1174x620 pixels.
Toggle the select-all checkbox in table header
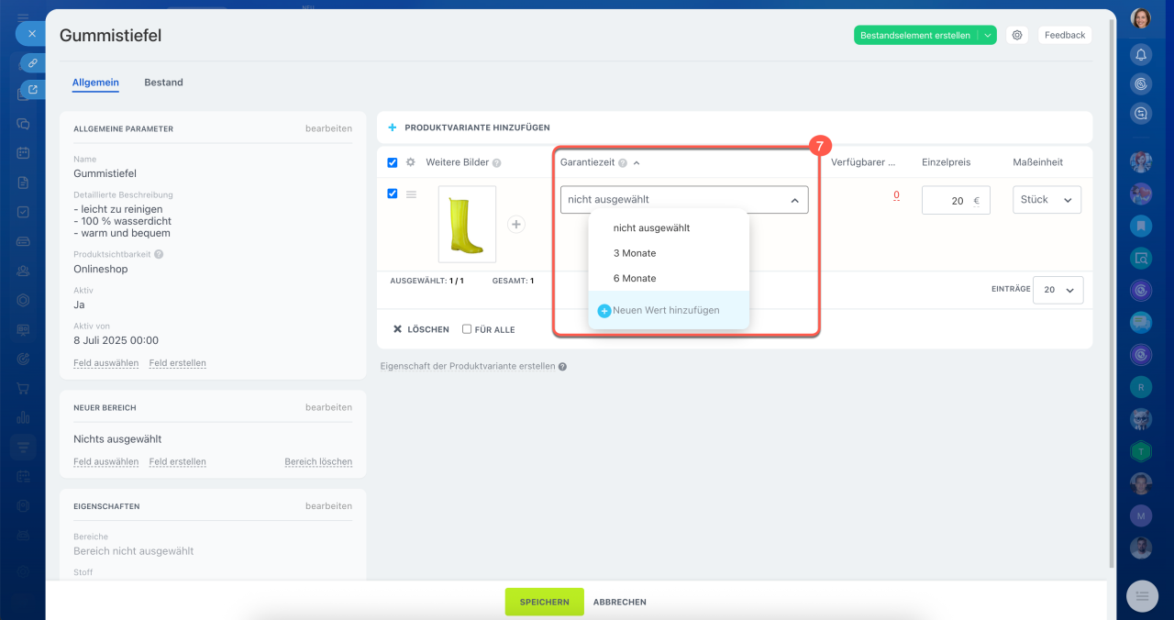(x=393, y=162)
